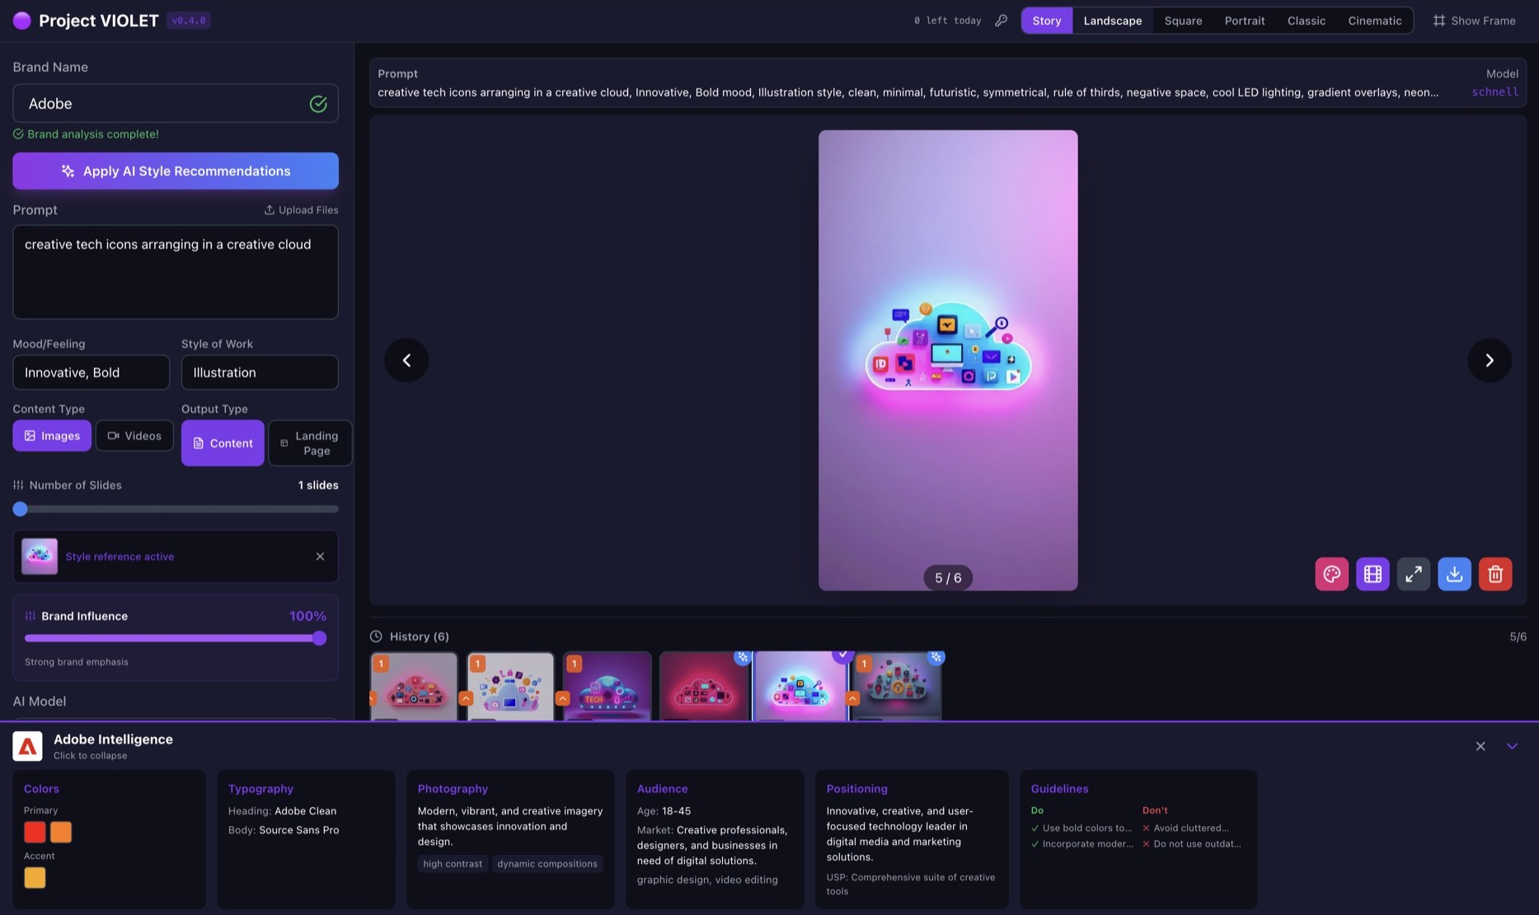This screenshot has height=915, width=1539.
Task: Switch to Cinematic aspect ratio
Action: pyautogui.click(x=1375, y=21)
